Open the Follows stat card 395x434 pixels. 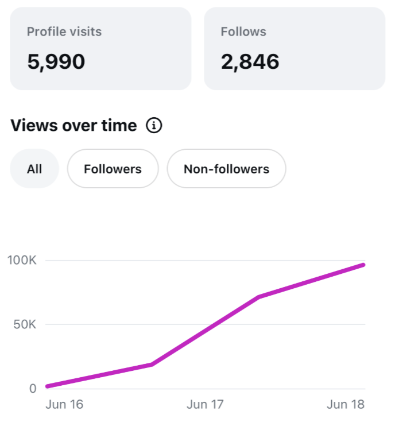coord(295,48)
